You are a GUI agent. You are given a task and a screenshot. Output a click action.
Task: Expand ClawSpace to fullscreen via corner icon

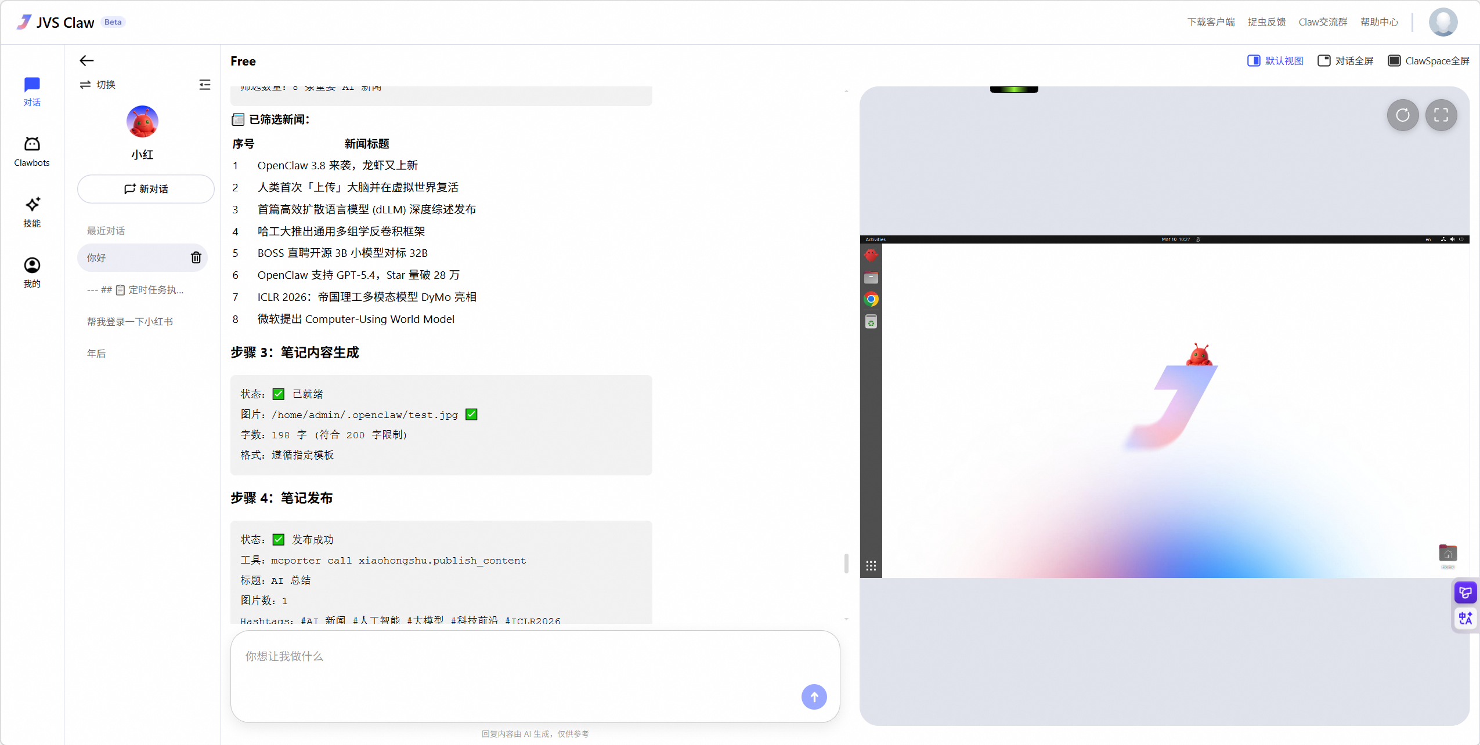tap(1442, 115)
